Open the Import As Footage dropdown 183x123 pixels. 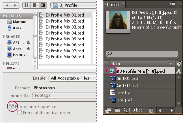pyautogui.click(x=64, y=95)
